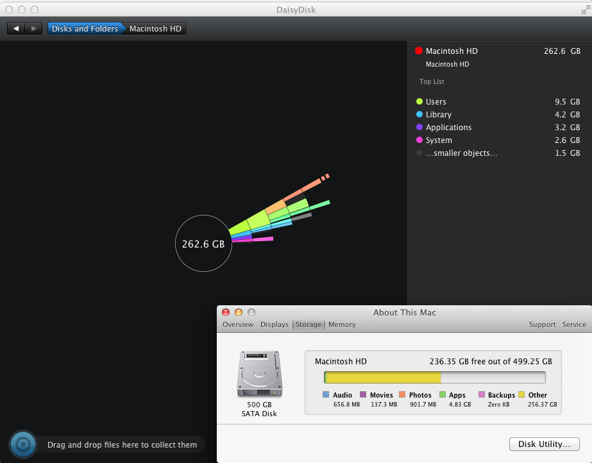Screen dimensions: 592x463
Task: Open Disks and Folders breadcrumb
Action: [x=85, y=29]
